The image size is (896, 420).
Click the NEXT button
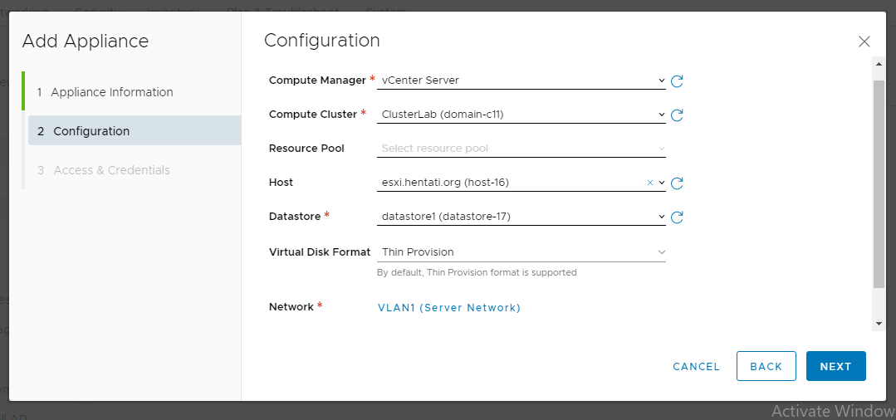[x=836, y=366]
